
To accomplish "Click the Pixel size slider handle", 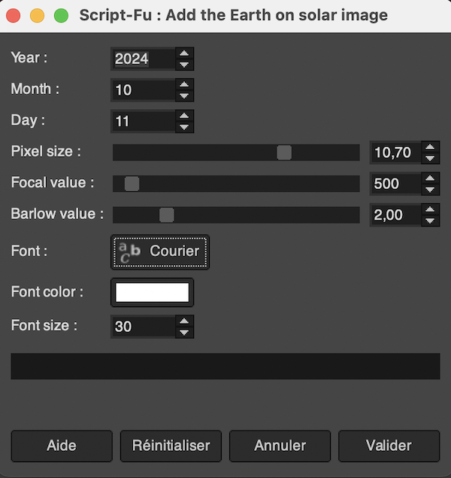I will [x=284, y=153].
